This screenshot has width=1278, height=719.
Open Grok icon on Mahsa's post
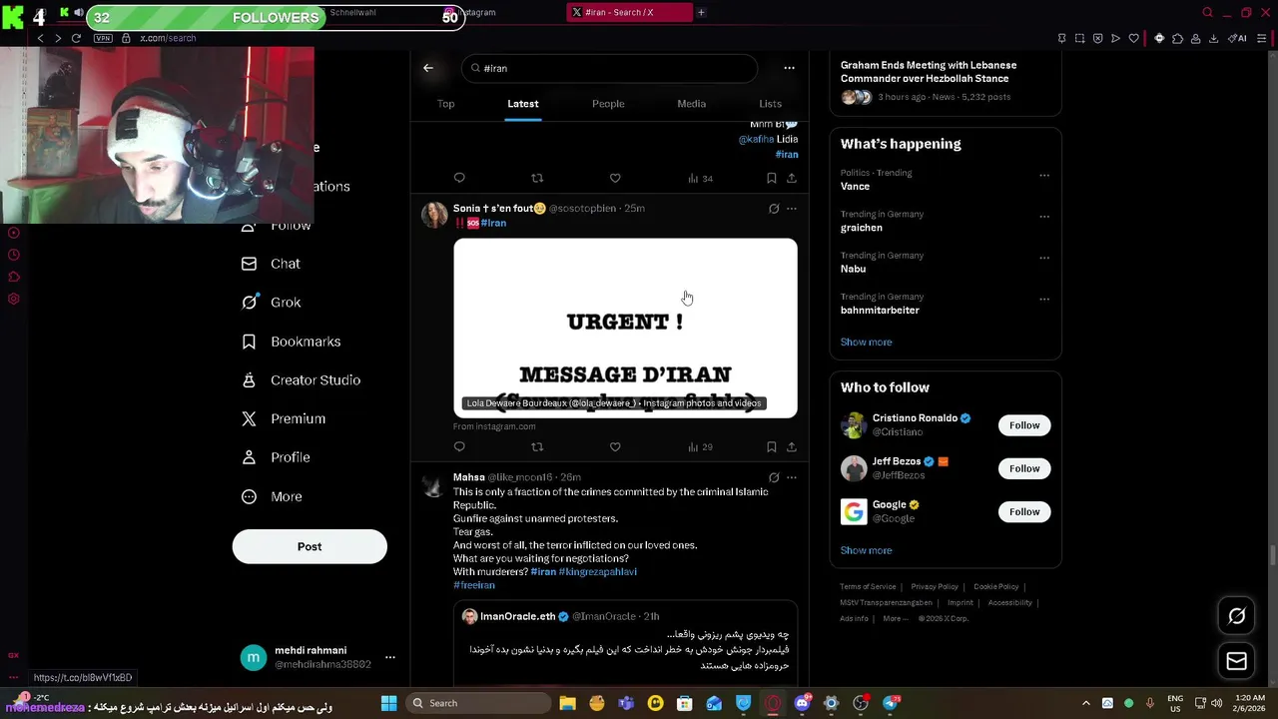tap(773, 477)
